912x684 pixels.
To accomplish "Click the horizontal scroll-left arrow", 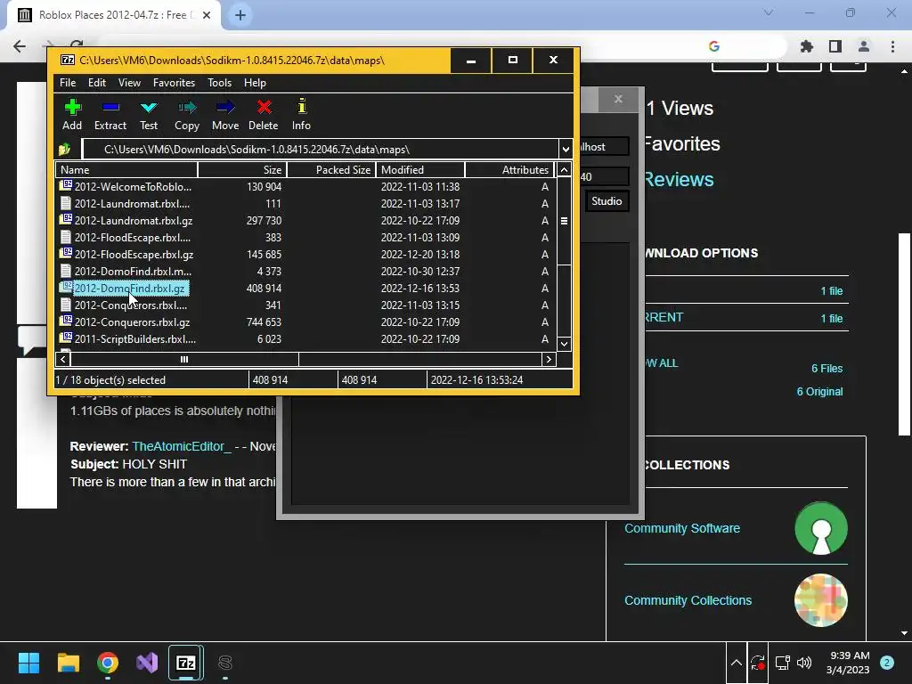I will pos(63,360).
